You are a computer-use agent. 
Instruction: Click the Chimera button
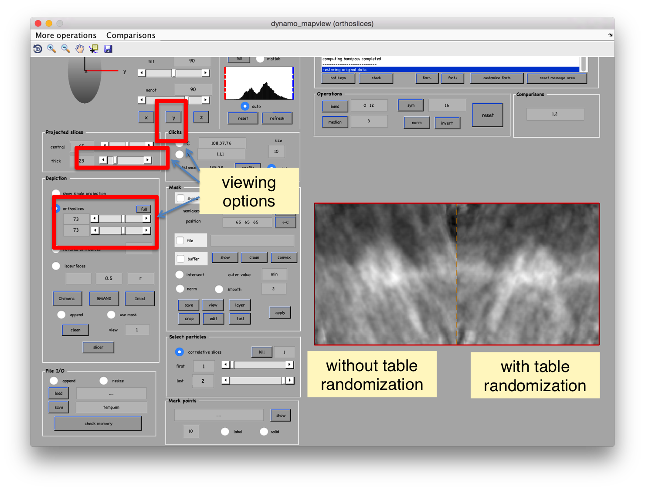pos(67,298)
